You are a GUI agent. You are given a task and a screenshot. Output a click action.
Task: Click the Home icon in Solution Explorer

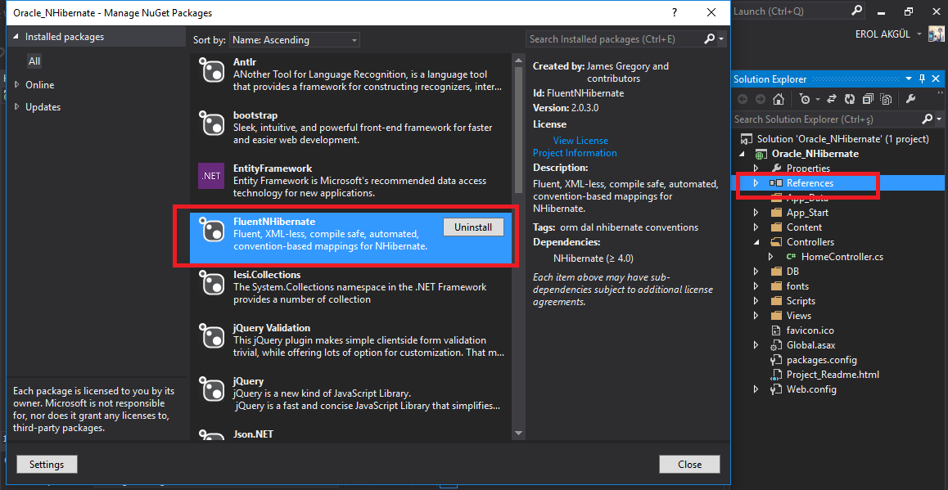[x=779, y=99]
